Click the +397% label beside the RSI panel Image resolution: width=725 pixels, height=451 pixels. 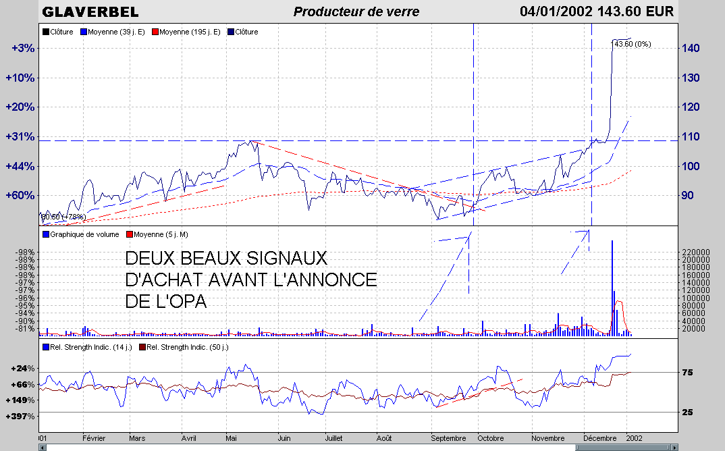(x=20, y=417)
